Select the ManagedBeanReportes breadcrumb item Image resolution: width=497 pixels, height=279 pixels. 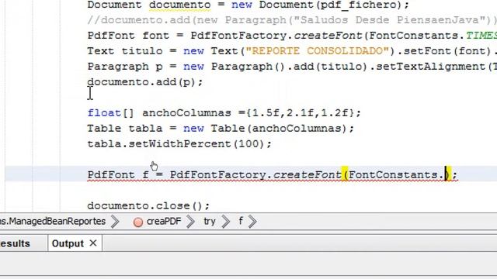point(53,222)
